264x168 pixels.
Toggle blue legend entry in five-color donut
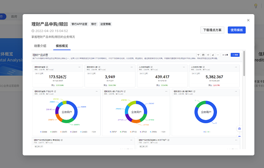tap(114, 132)
